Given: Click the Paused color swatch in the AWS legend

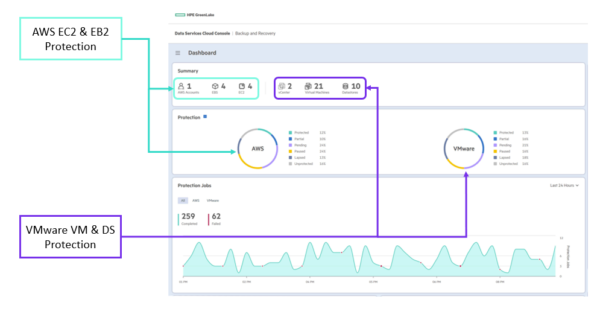Looking at the screenshot, I should click(291, 151).
